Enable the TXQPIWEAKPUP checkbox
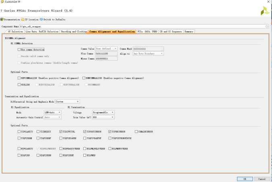 coord(84,138)
